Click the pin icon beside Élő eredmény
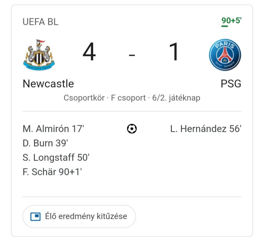 click(x=35, y=217)
